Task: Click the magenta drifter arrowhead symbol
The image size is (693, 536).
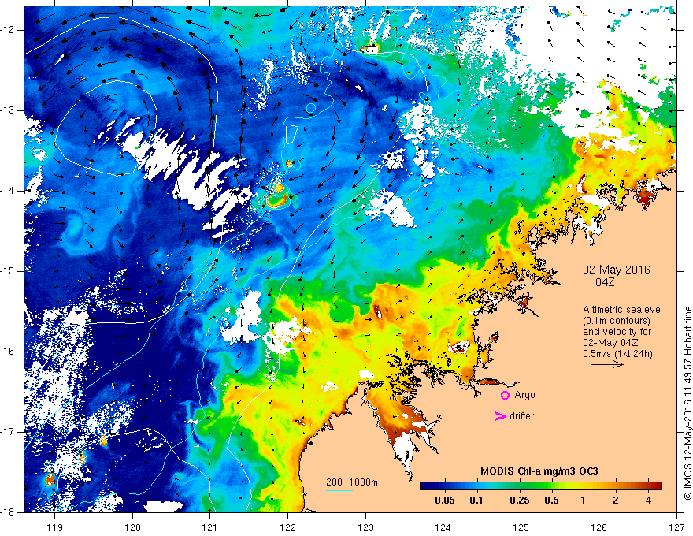Action: 500,416
